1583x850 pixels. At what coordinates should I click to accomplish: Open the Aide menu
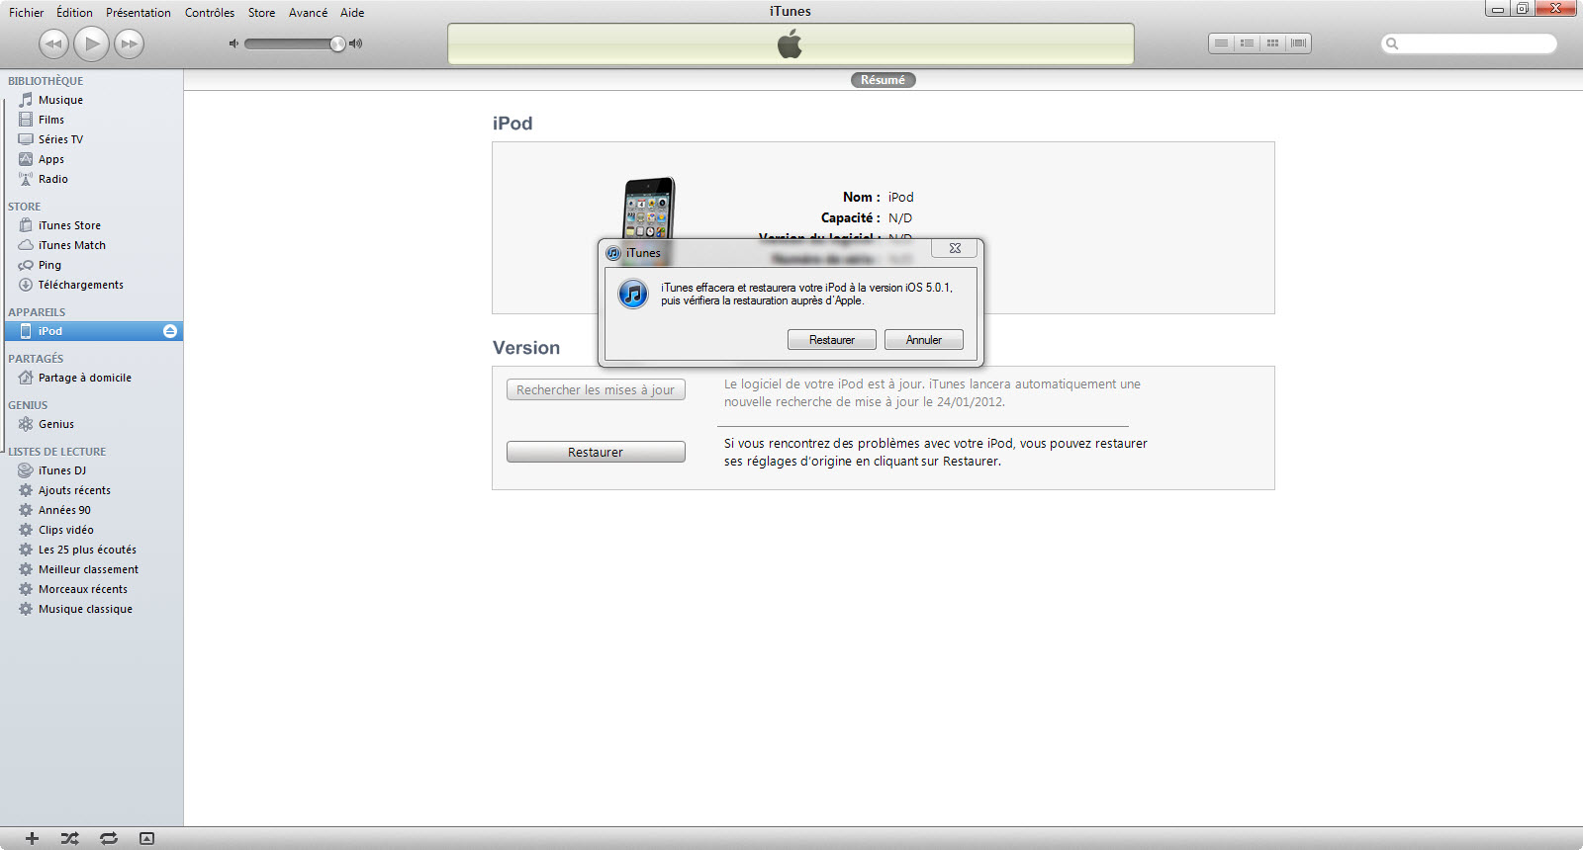pyautogui.click(x=352, y=13)
